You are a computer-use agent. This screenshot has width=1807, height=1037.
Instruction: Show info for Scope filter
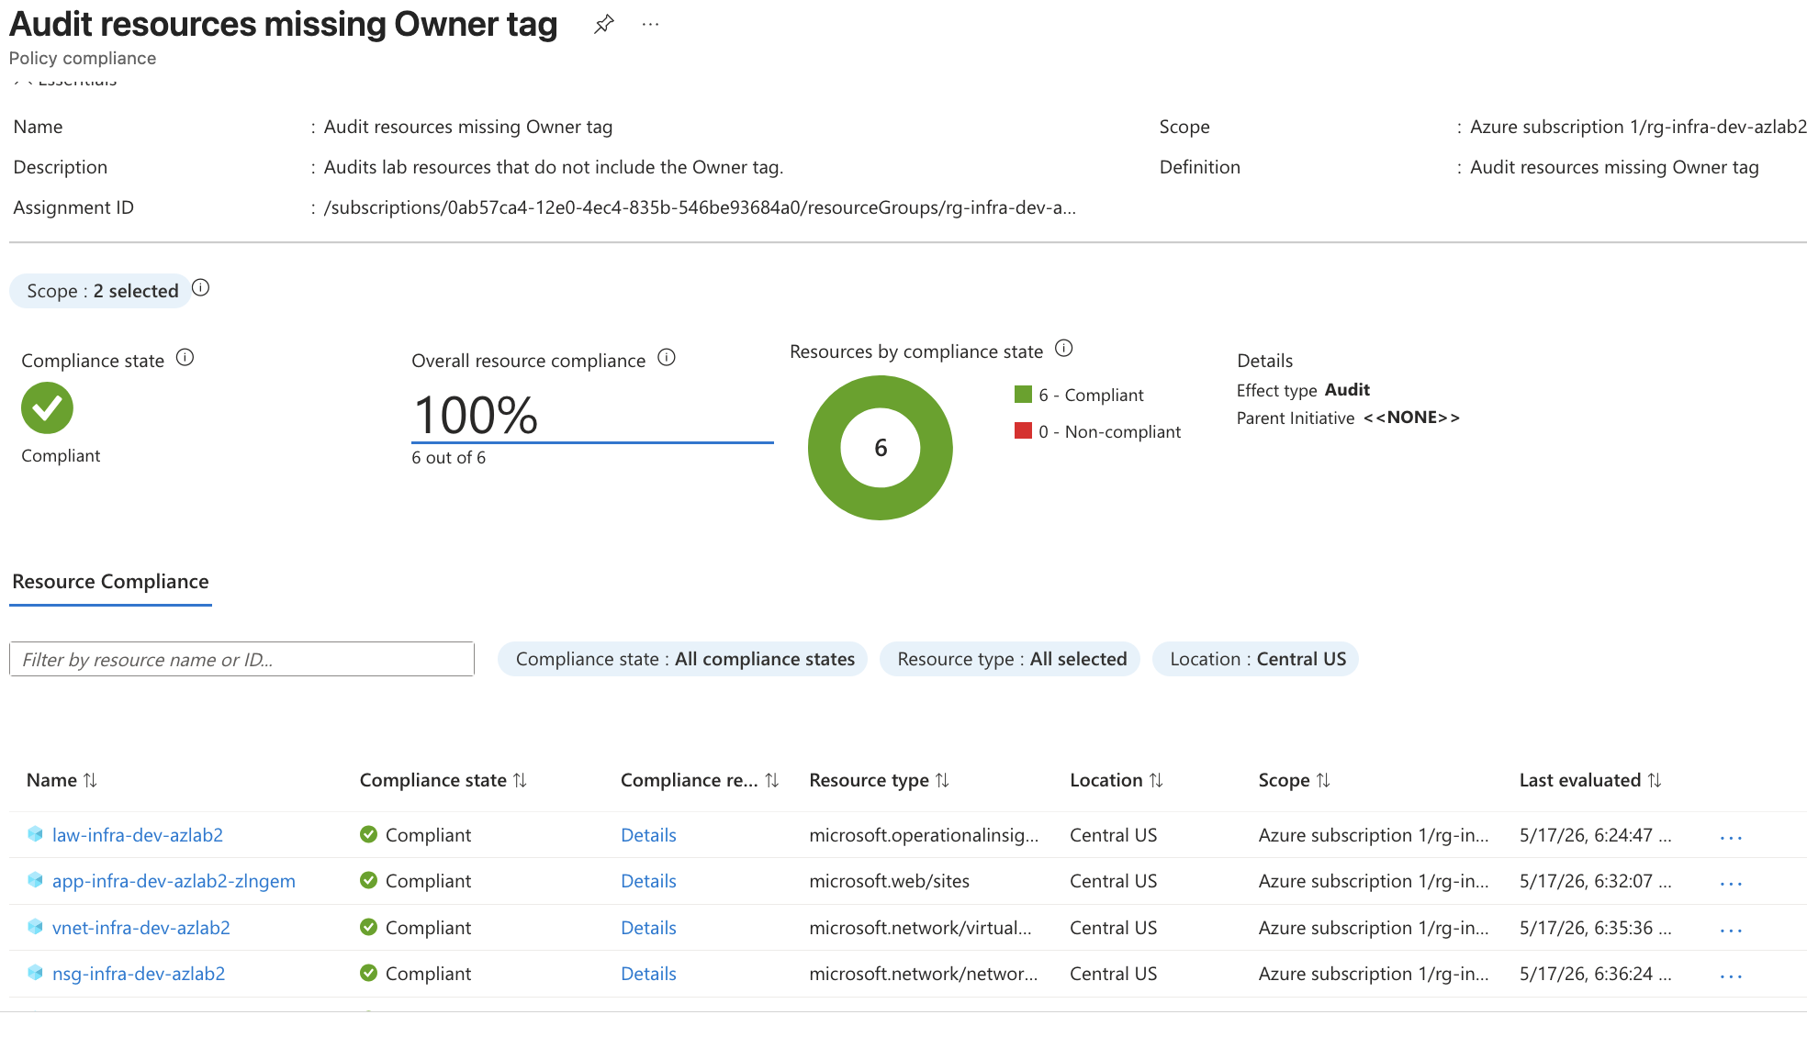(x=201, y=288)
